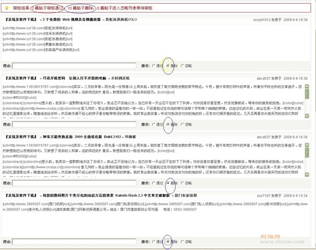Image resolution: width=316 pixels, height=250 pixels.
Task: Click scroll-down arrow in 神奇万能变换桌面 post content
Action: pyautogui.click(x=307, y=174)
